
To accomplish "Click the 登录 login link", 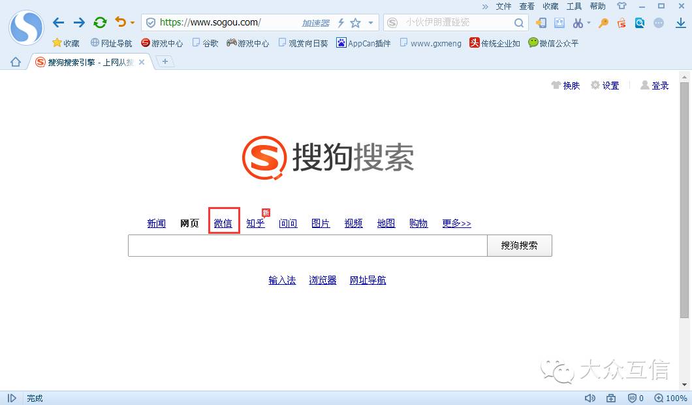I will pos(655,85).
